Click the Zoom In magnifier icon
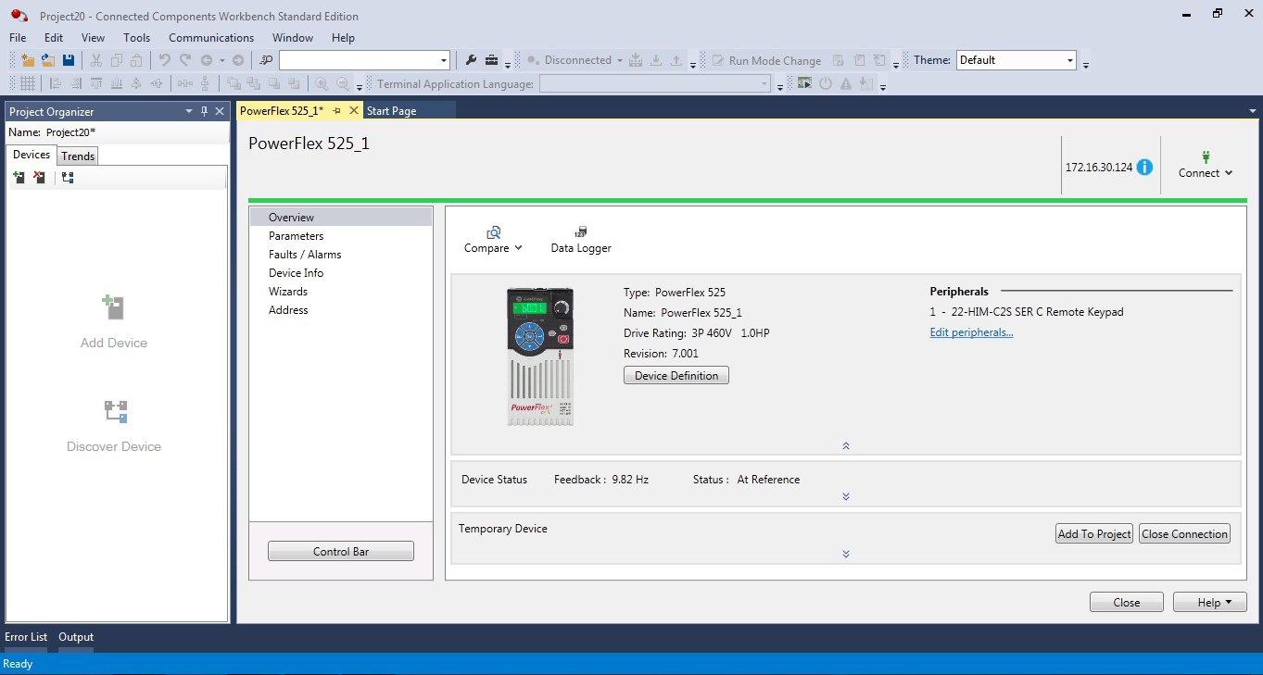The height and width of the screenshot is (675, 1263). [322, 83]
